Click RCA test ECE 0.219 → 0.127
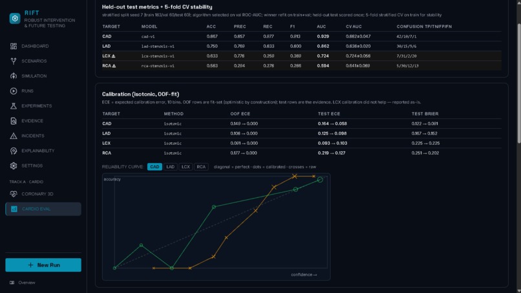This screenshot has width=521, height=293. 331,153
